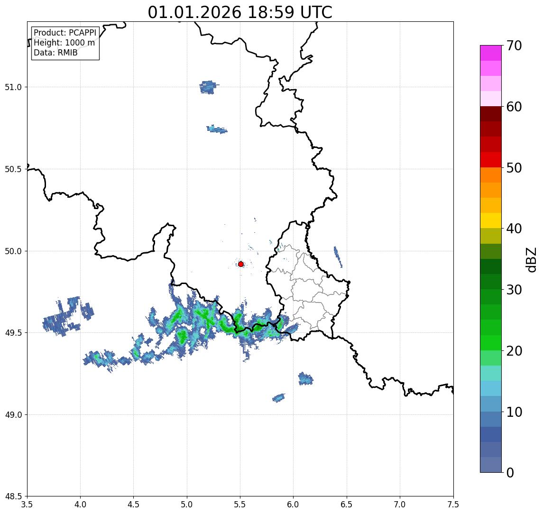Screen dimensions: 543x514
Task: Click the longitude axis label 6.5
Action: [347, 505]
